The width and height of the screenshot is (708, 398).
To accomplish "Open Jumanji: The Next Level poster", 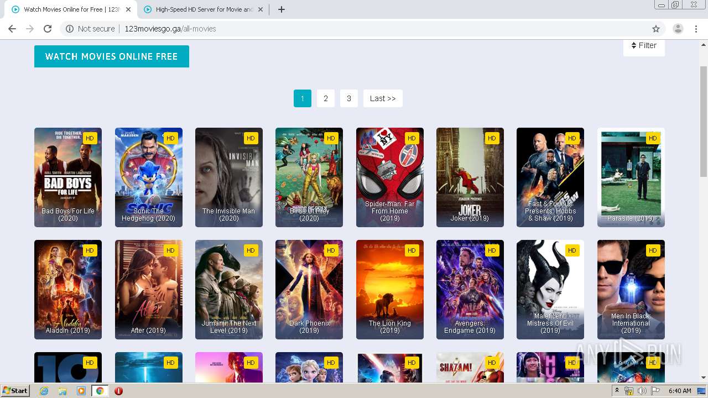I will pyautogui.click(x=229, y=290).
